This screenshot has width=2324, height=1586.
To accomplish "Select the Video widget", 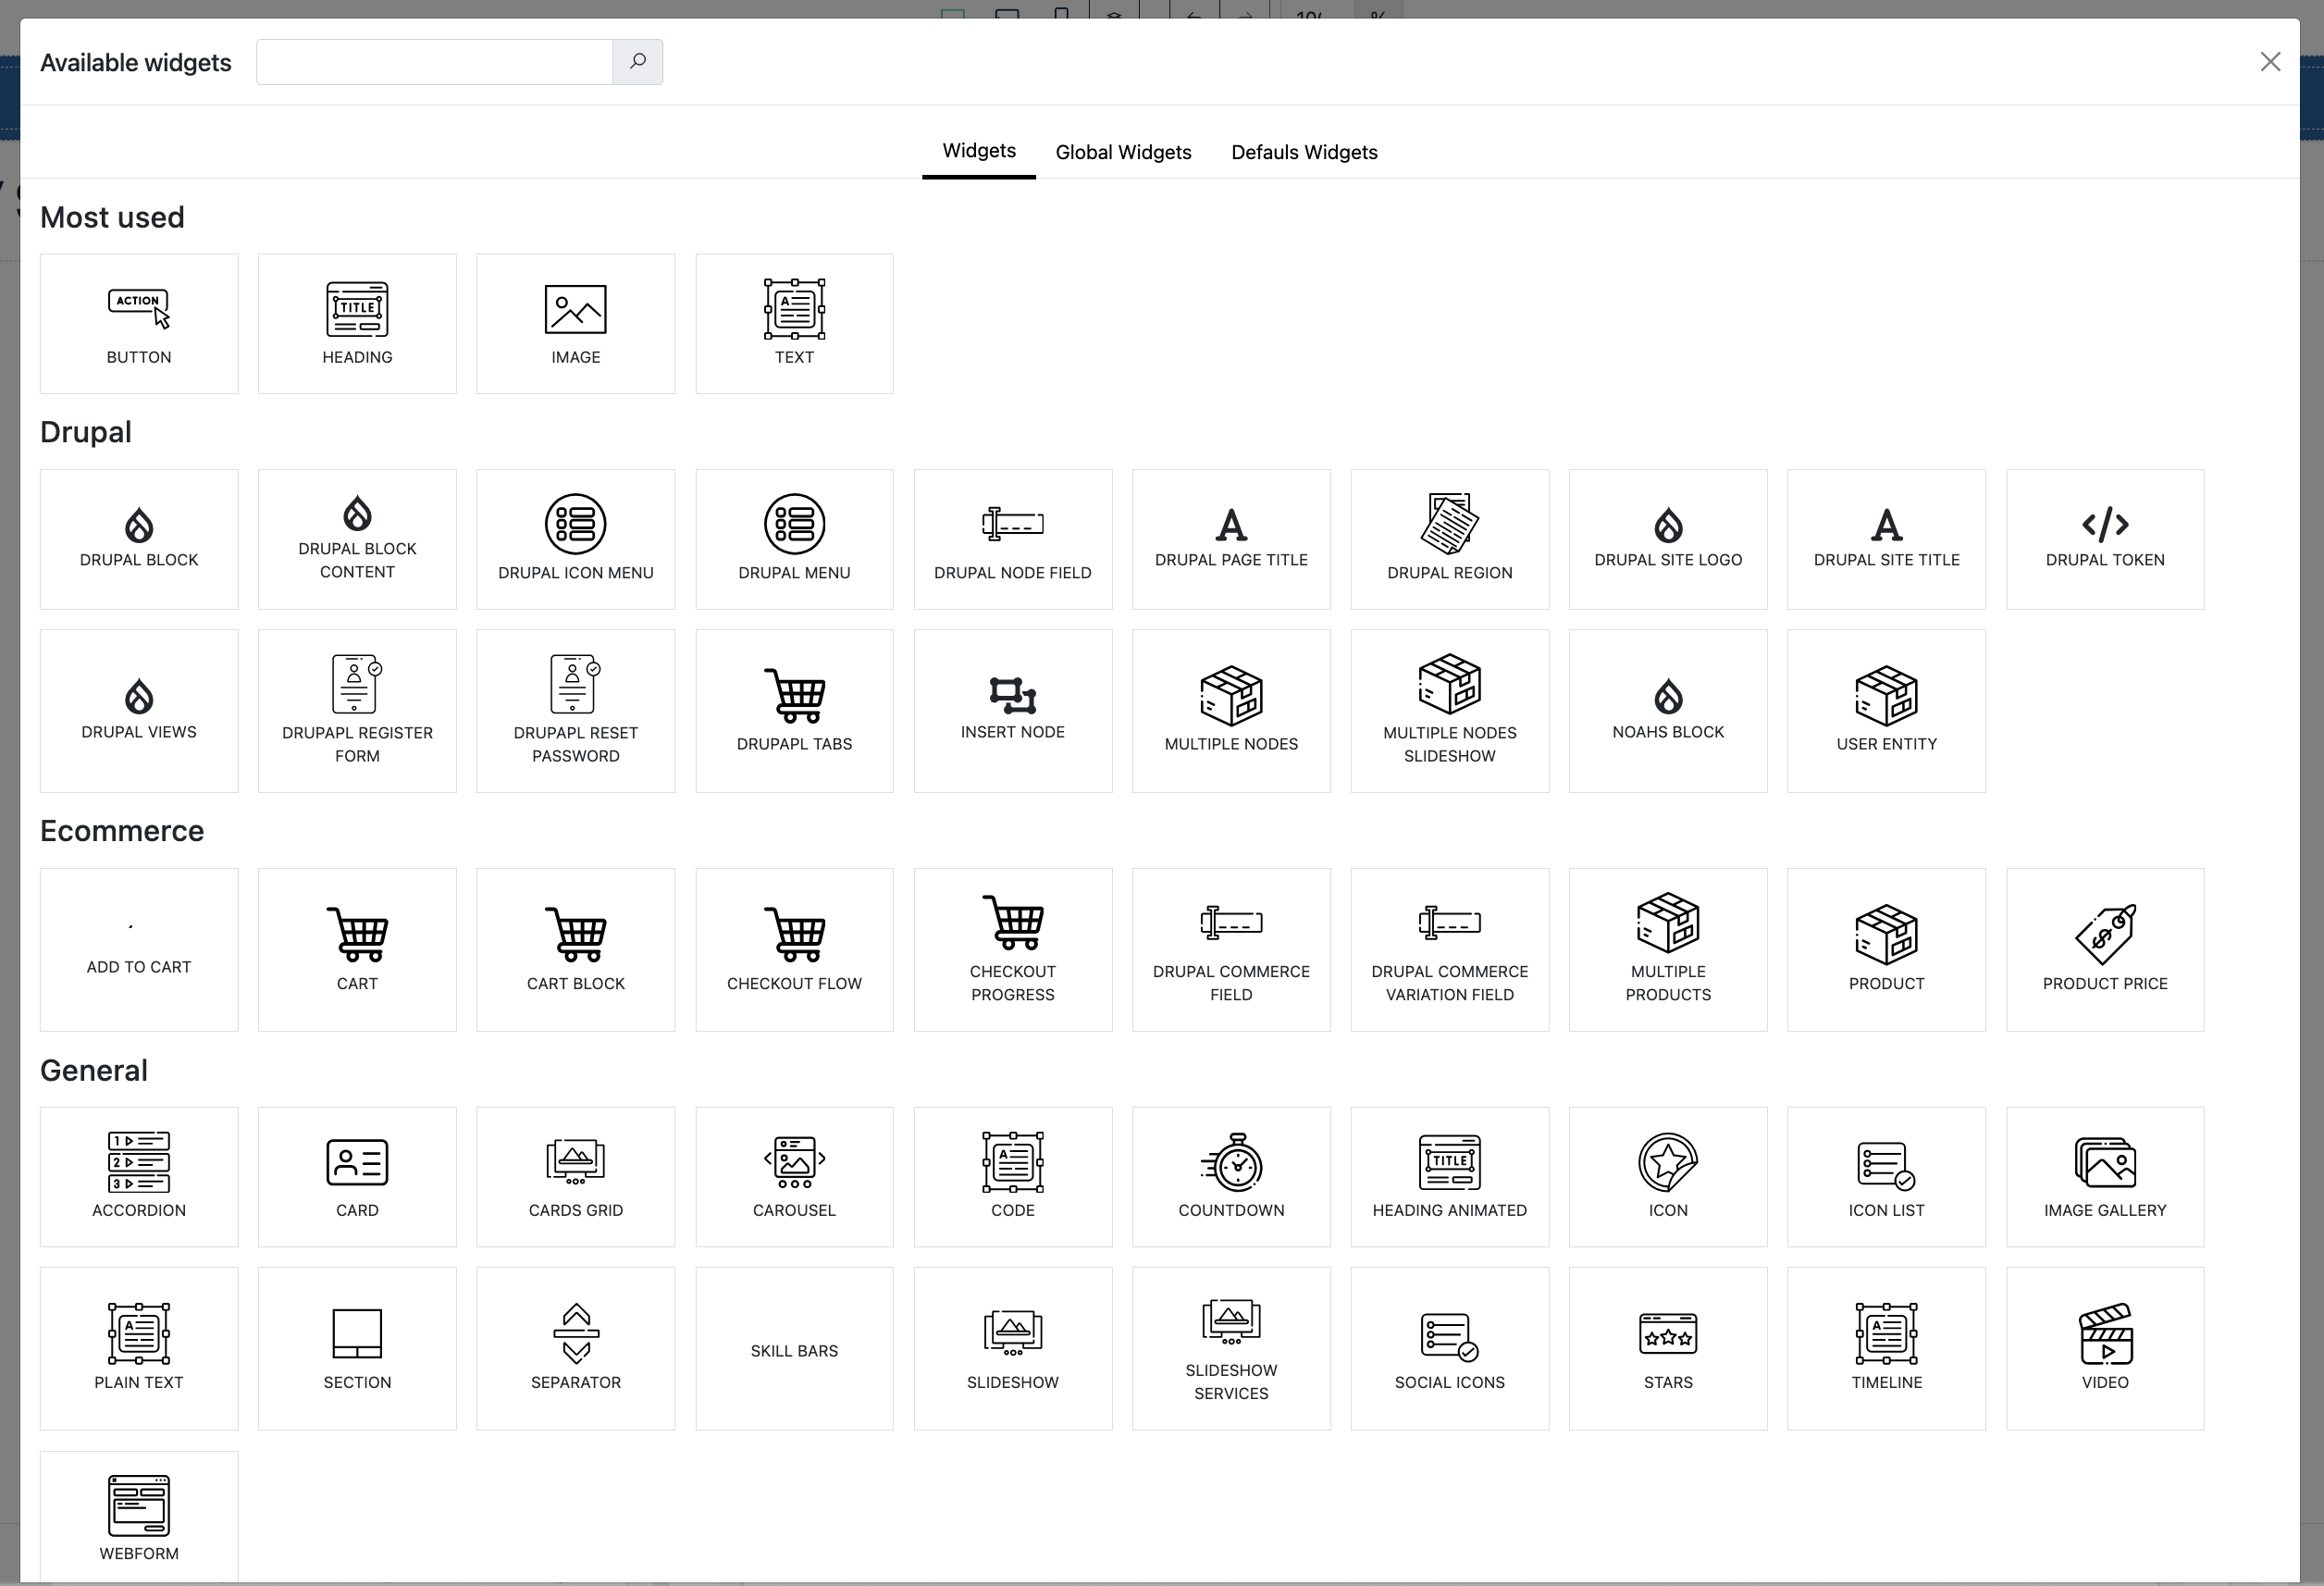I will tap(2105, 1349).
